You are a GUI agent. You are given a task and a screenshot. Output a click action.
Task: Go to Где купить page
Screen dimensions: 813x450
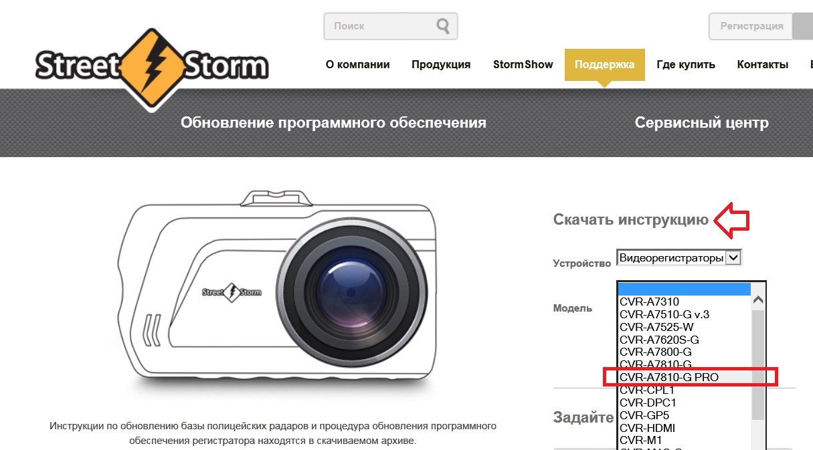pos(686,65)
